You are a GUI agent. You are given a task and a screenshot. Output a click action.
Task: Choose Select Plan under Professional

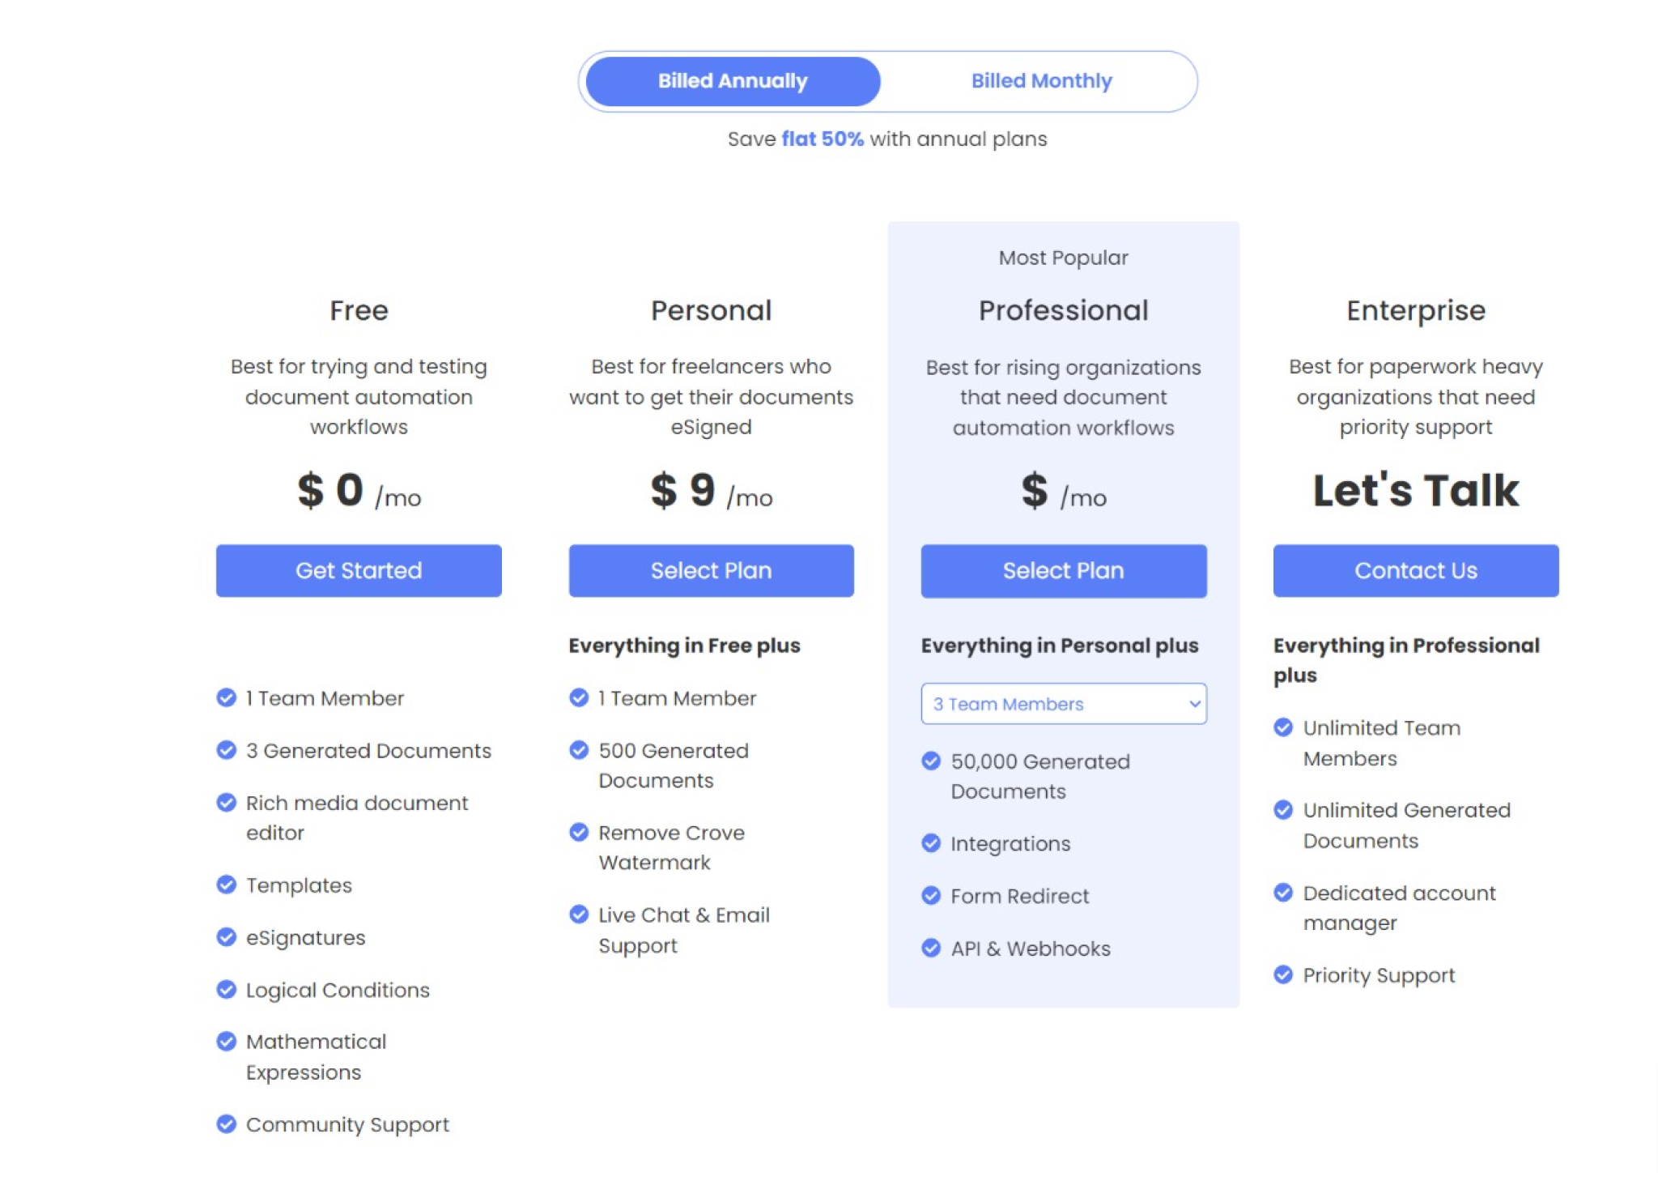click(x=1064, y=571)
